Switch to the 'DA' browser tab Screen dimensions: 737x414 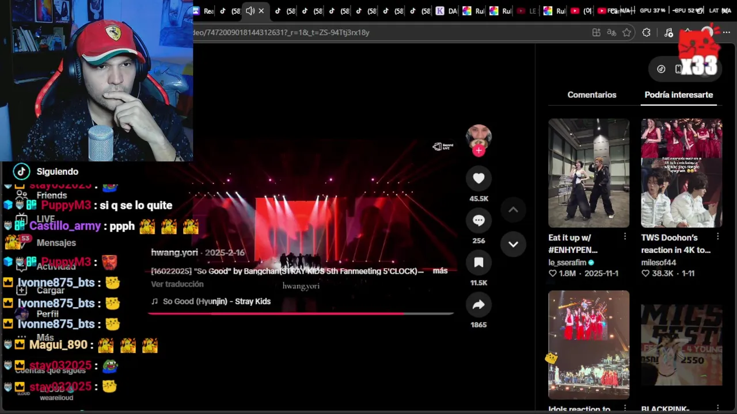click(x=447, y=11)
